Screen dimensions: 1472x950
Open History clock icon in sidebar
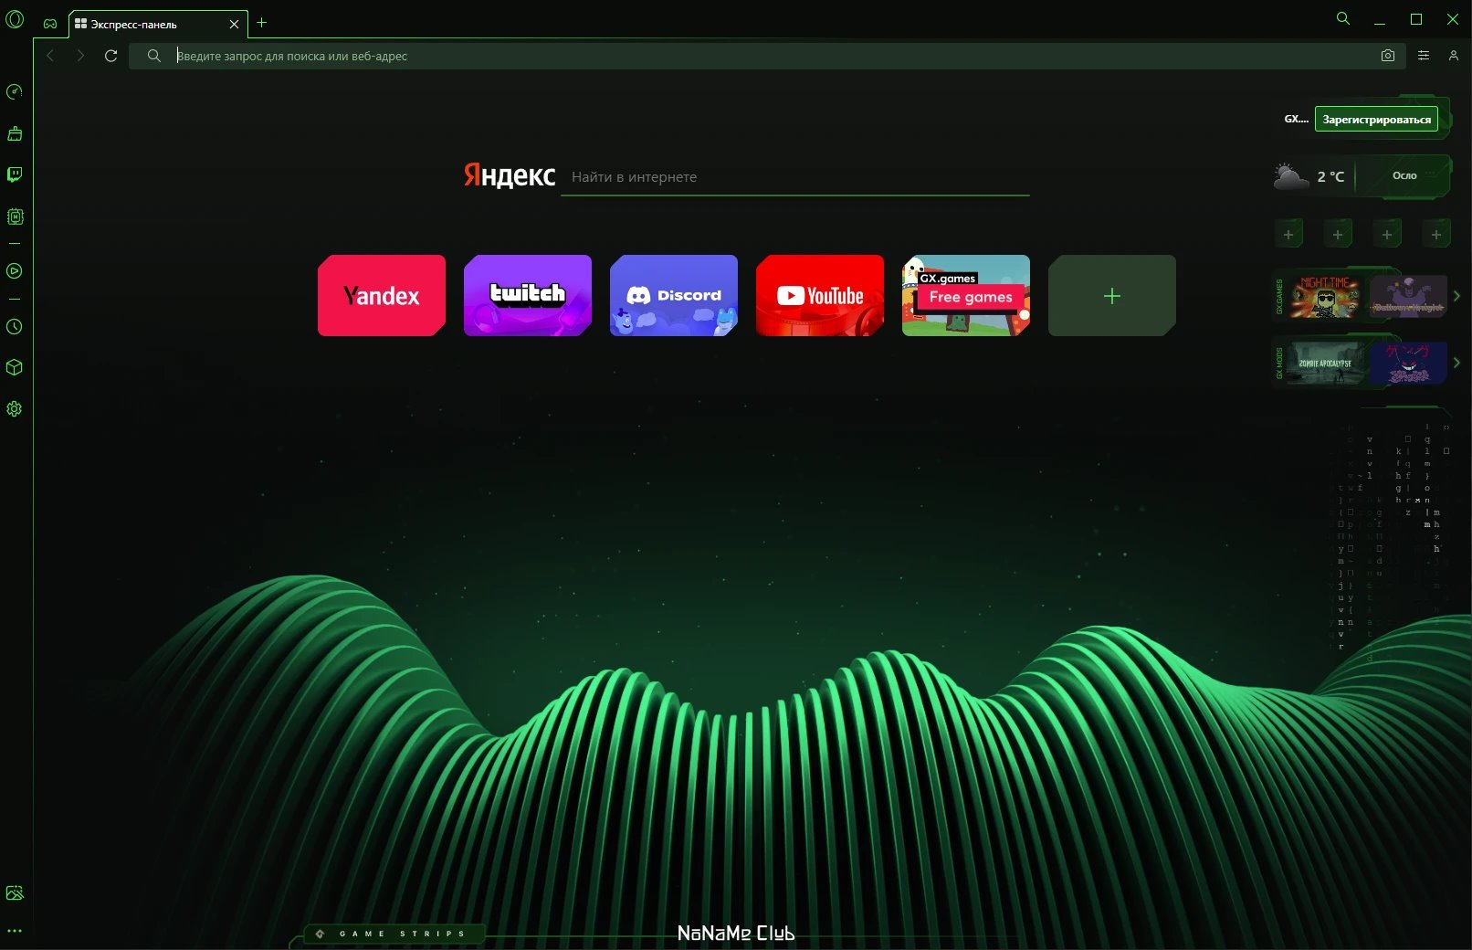coord(15,326)
